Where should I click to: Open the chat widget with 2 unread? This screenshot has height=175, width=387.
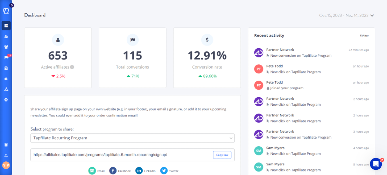(376, 164)
